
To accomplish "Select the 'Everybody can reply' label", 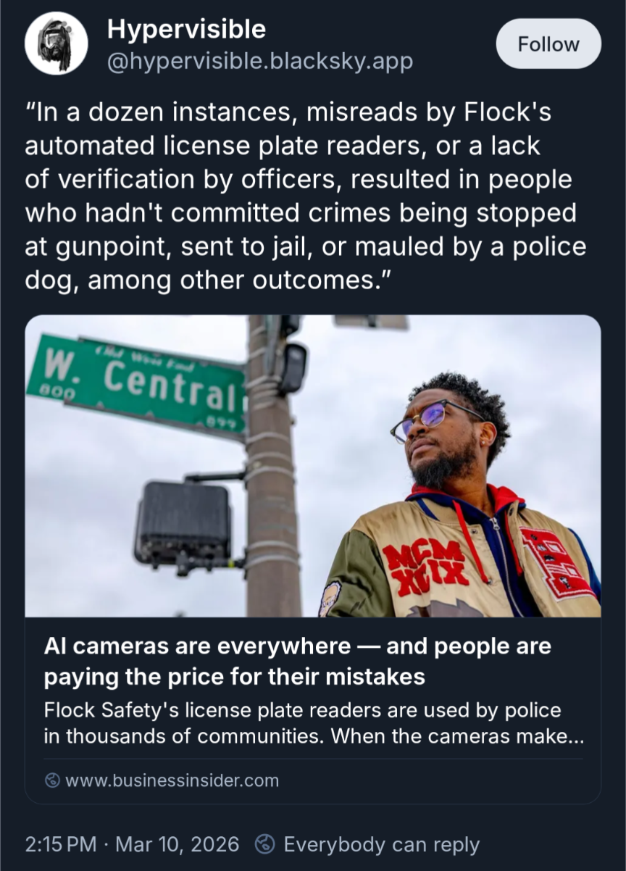I will [x=381, y=844].
